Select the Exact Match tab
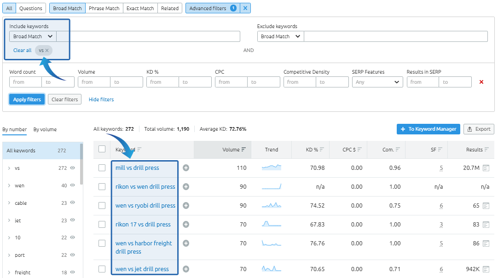 (140, 8)
